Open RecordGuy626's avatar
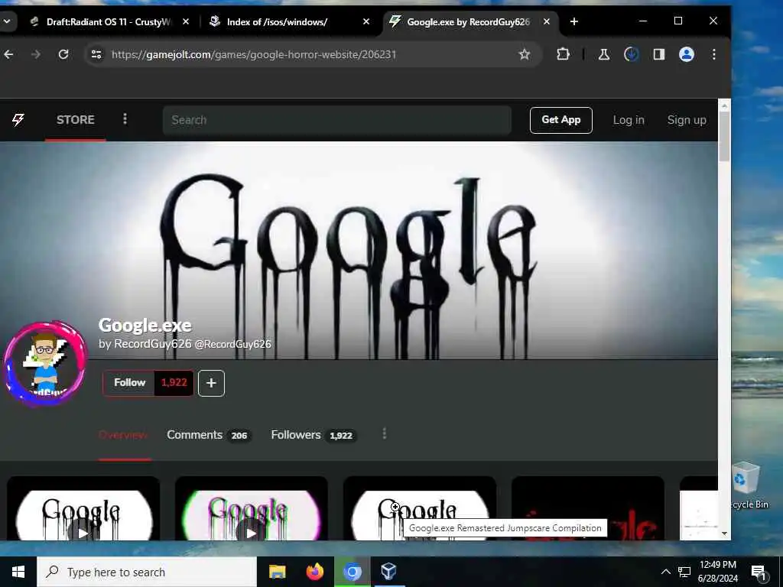The image size is (783, 587). [x=45, y=363]
